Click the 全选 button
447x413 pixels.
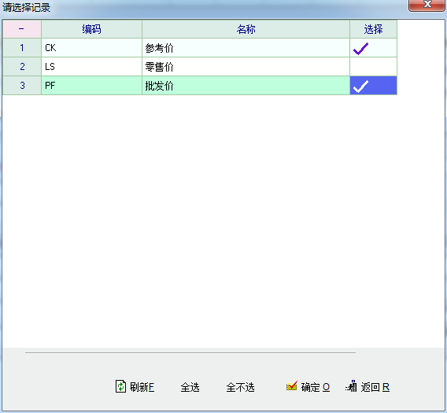[x=190, y=387]
